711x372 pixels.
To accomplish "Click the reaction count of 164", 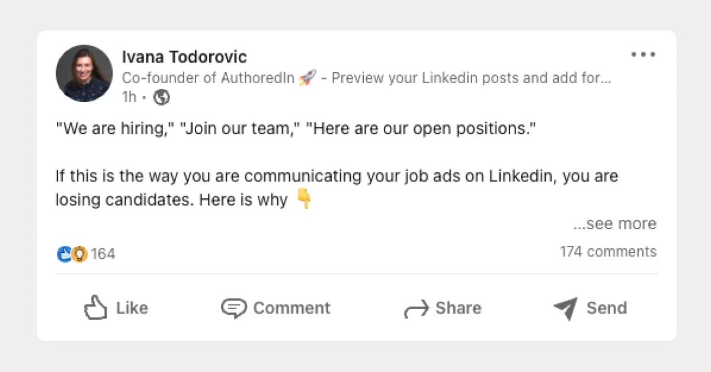I will 103,254.
